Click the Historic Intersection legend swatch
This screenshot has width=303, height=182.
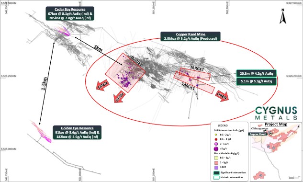point(216,177)
